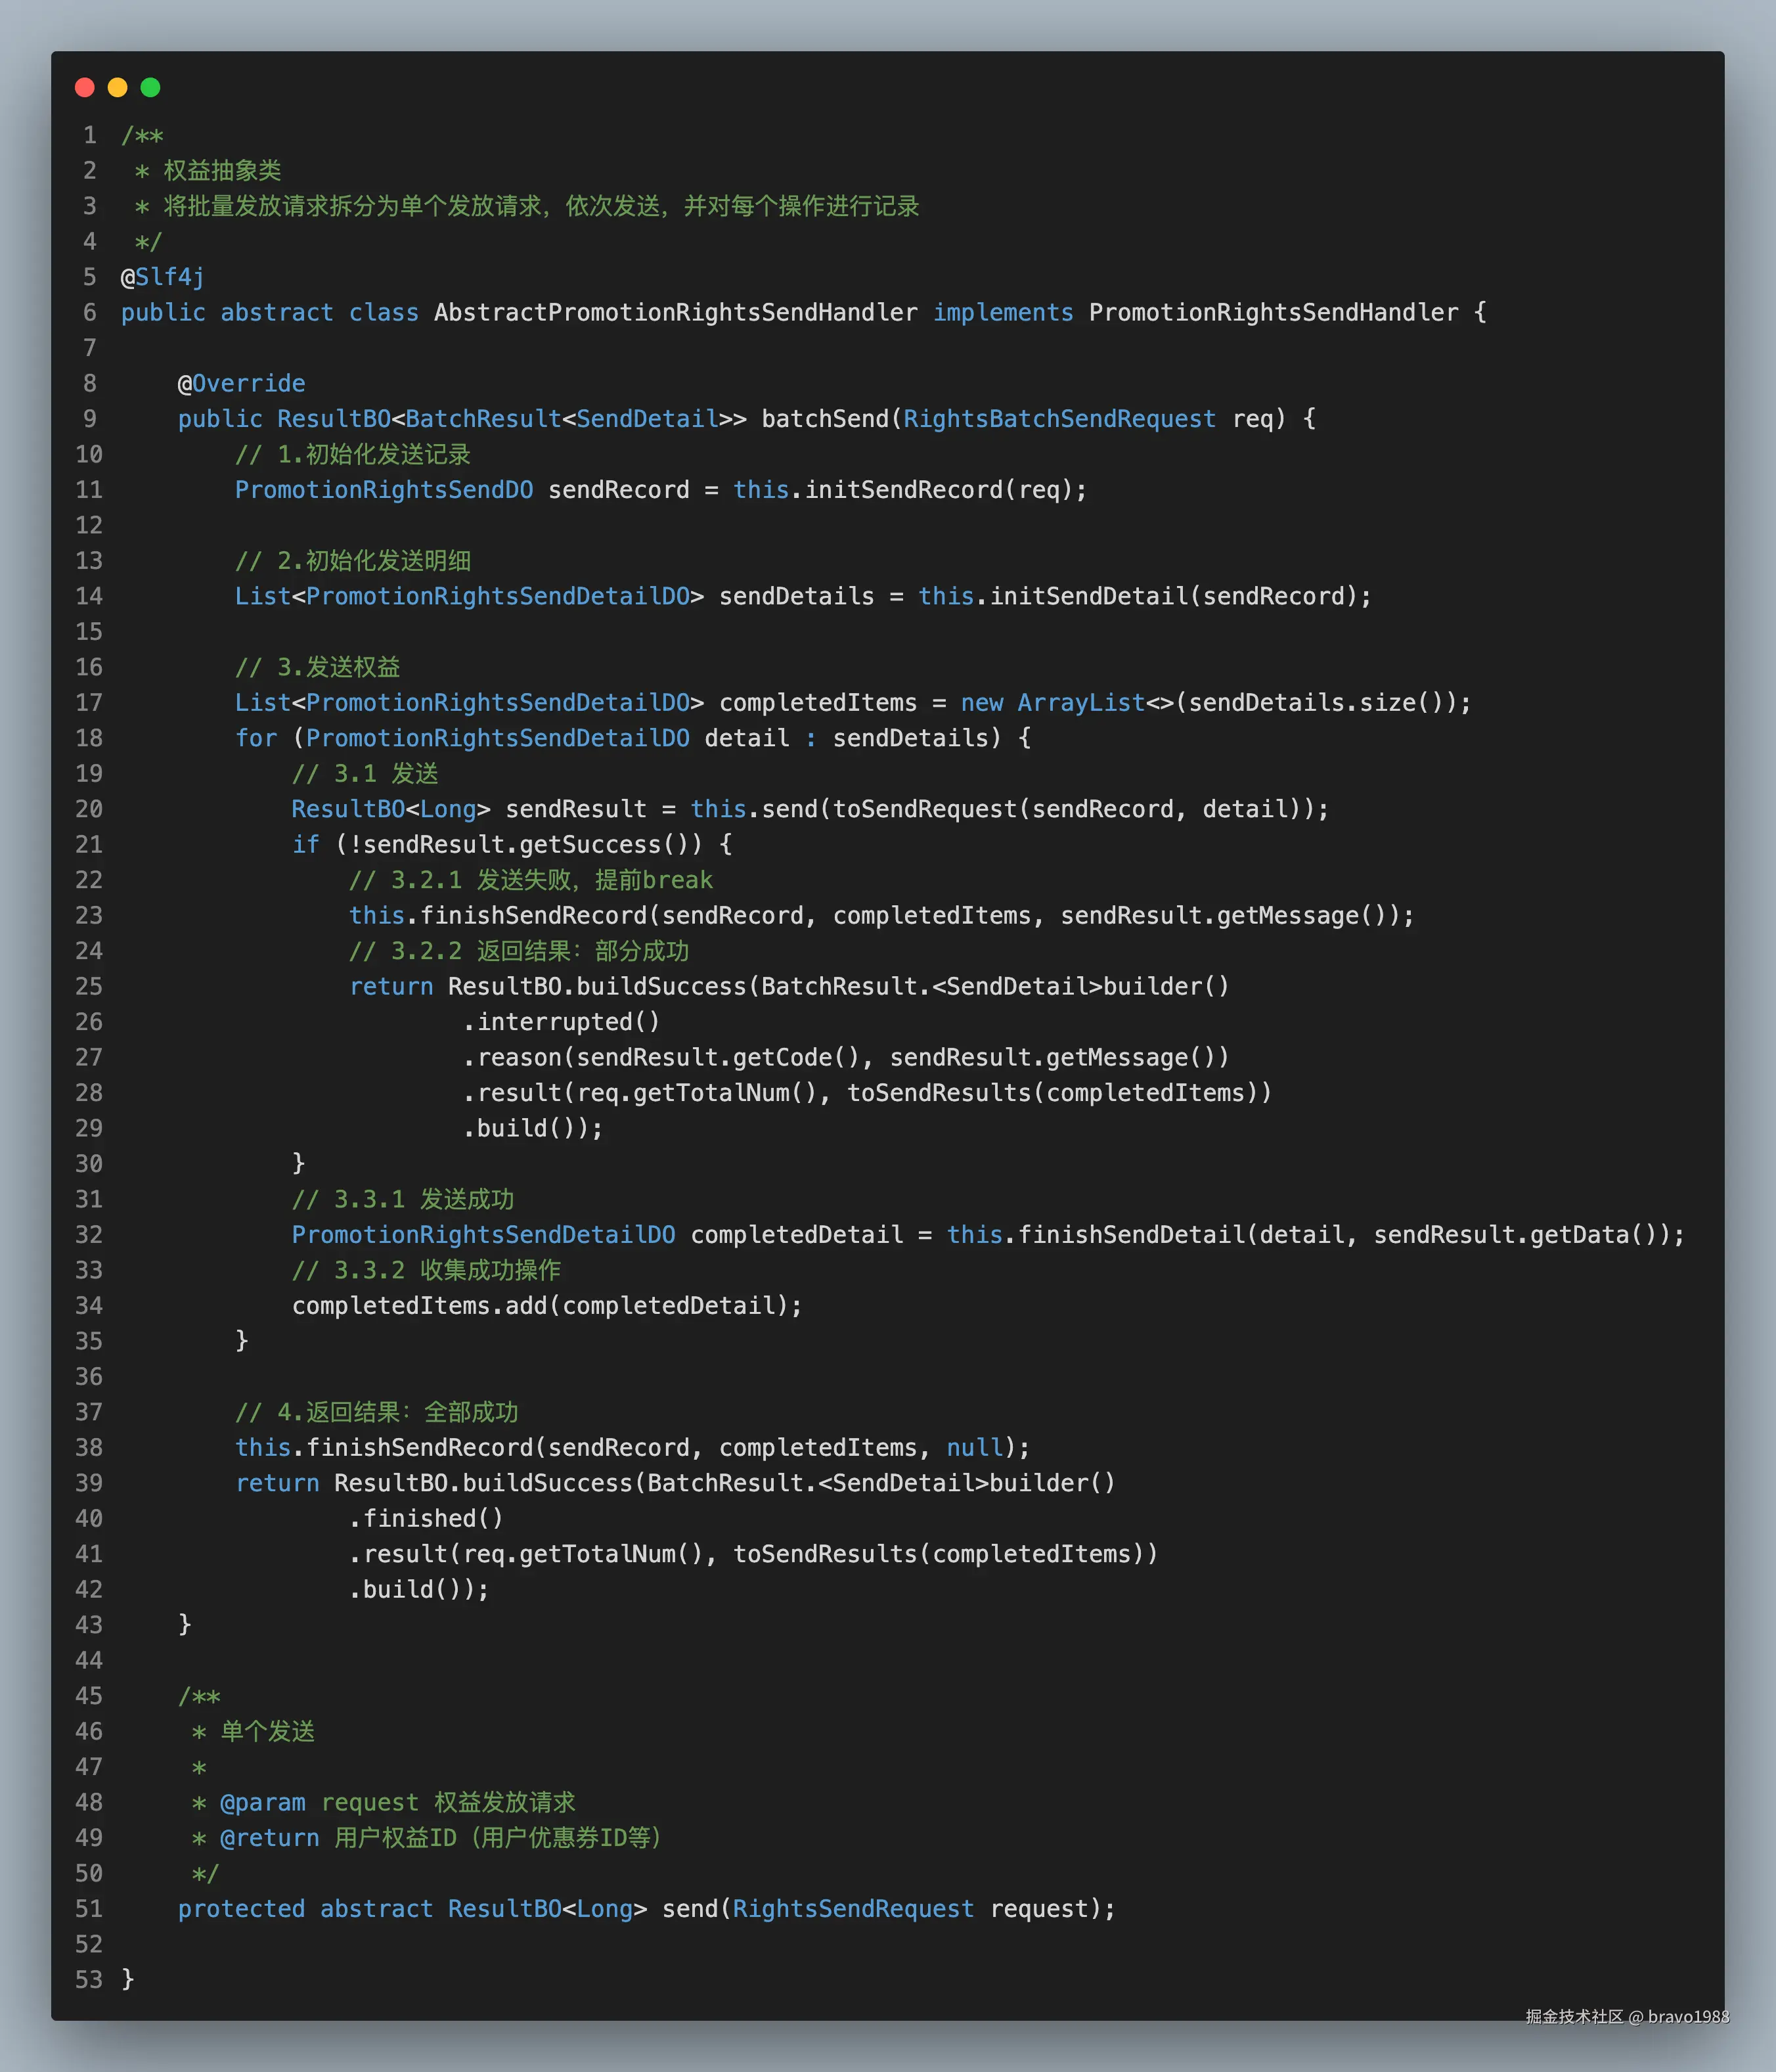Click the RightsBatchSendRequest parameter type
Image resolution: width=1776 pixels, height=2072 pixels.
pyautogui.click(x=1059, y=419)
